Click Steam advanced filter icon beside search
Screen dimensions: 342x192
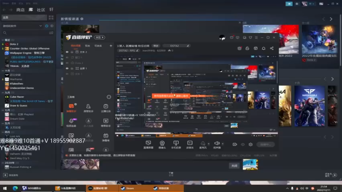click(x=51, y=33)
